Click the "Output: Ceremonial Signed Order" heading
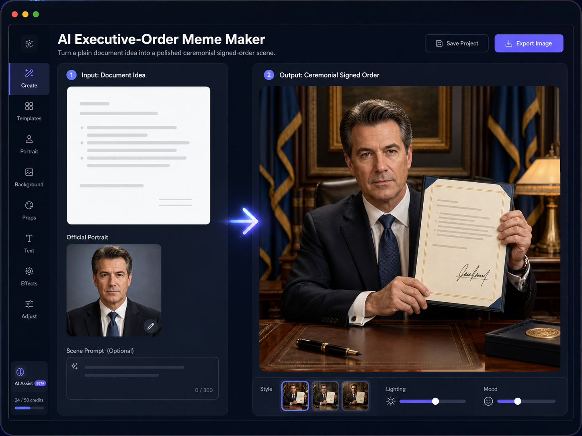582x436 pixels. pyautogui.click(x=329, y=75)
